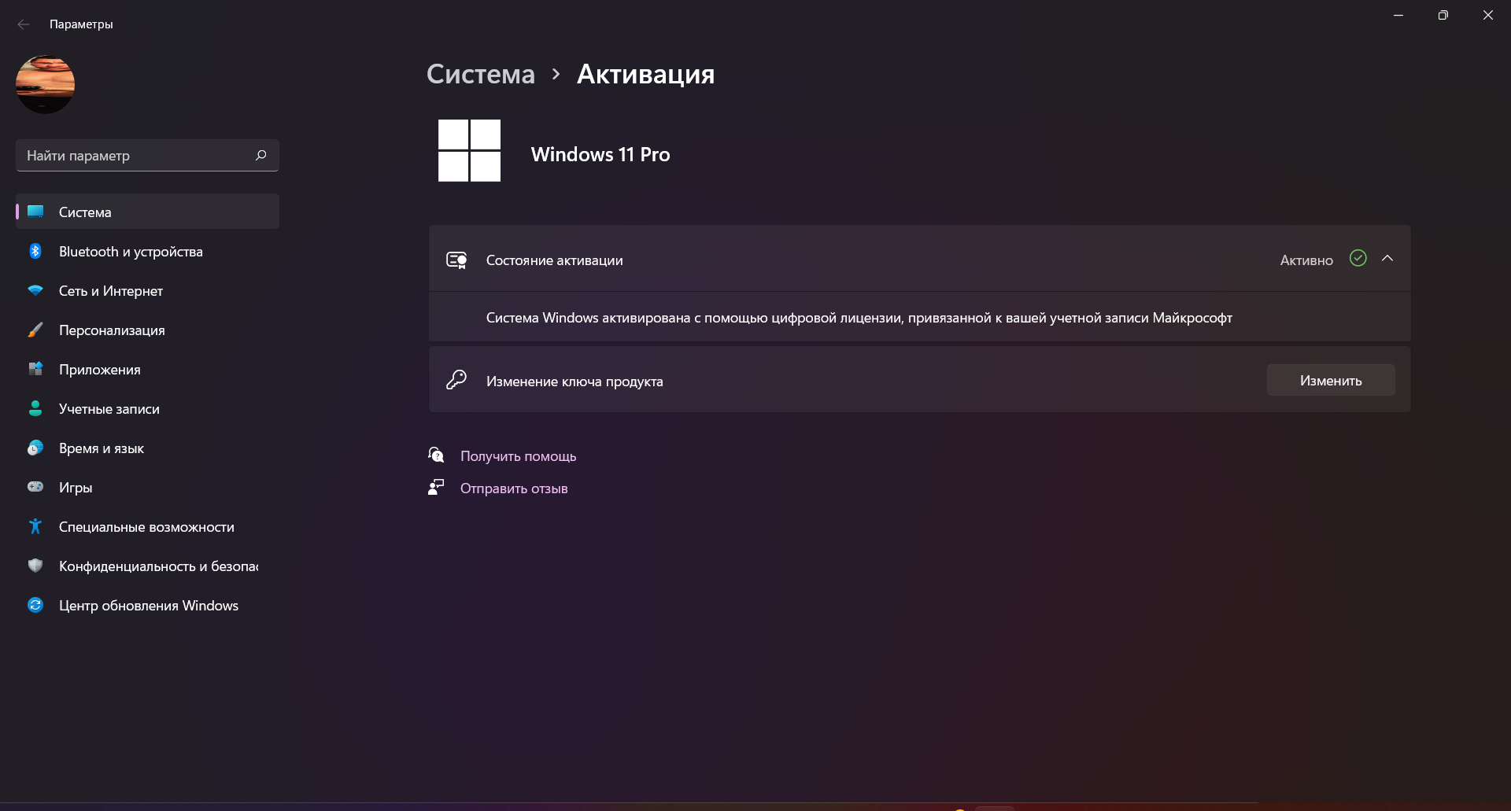Viewport: 1511px width, 811px height.
Task: Click the 'Активно' status text
Action: pos(1306,260)
